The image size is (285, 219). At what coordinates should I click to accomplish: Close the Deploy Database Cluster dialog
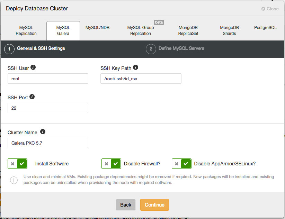270,9
